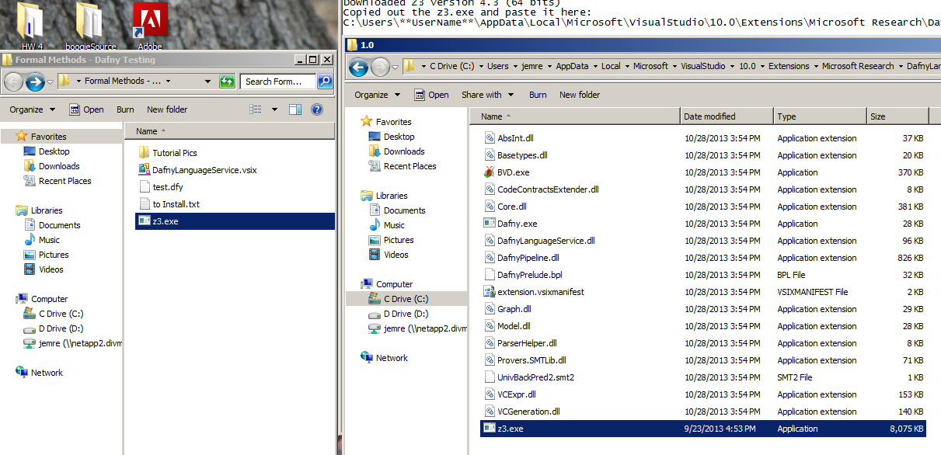Viewport: 941px width, 455px height.
Task: Open address bar history dropdown in Formal Methods
Action: [x=208, y=81]
